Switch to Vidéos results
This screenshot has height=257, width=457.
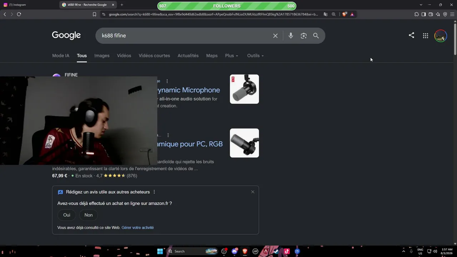[x=124, y=56]
